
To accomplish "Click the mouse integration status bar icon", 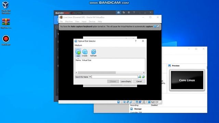I will [x=146, y=102].
